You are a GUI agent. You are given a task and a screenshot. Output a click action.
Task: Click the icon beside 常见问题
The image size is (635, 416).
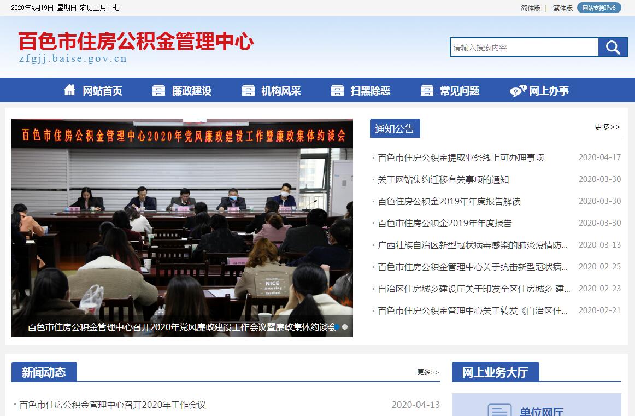pos(427,91)
